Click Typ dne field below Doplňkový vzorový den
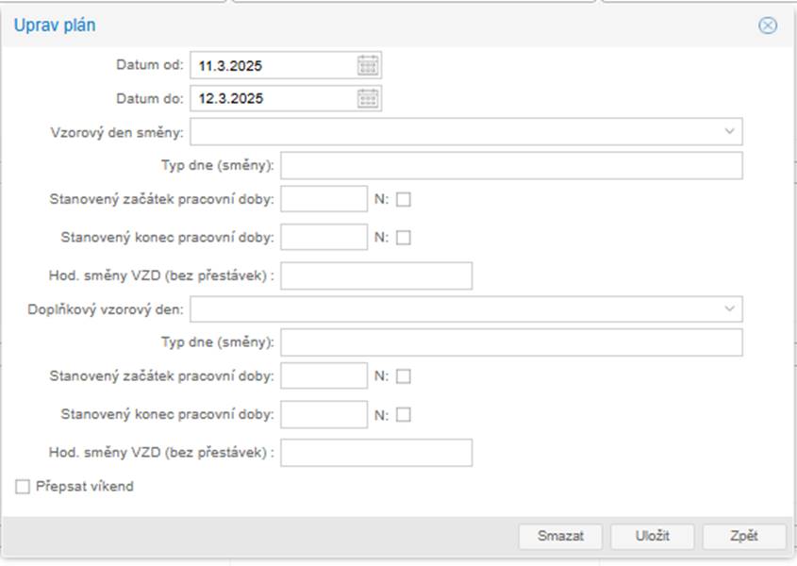Image resolution: width=797 pixels, height=566 pixels. pyautogui.click(x=511, y=342)
